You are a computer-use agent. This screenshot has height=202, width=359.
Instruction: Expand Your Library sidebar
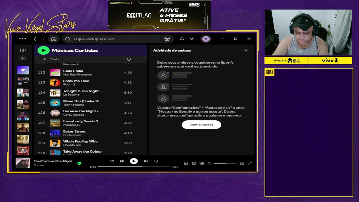(23, 50)
